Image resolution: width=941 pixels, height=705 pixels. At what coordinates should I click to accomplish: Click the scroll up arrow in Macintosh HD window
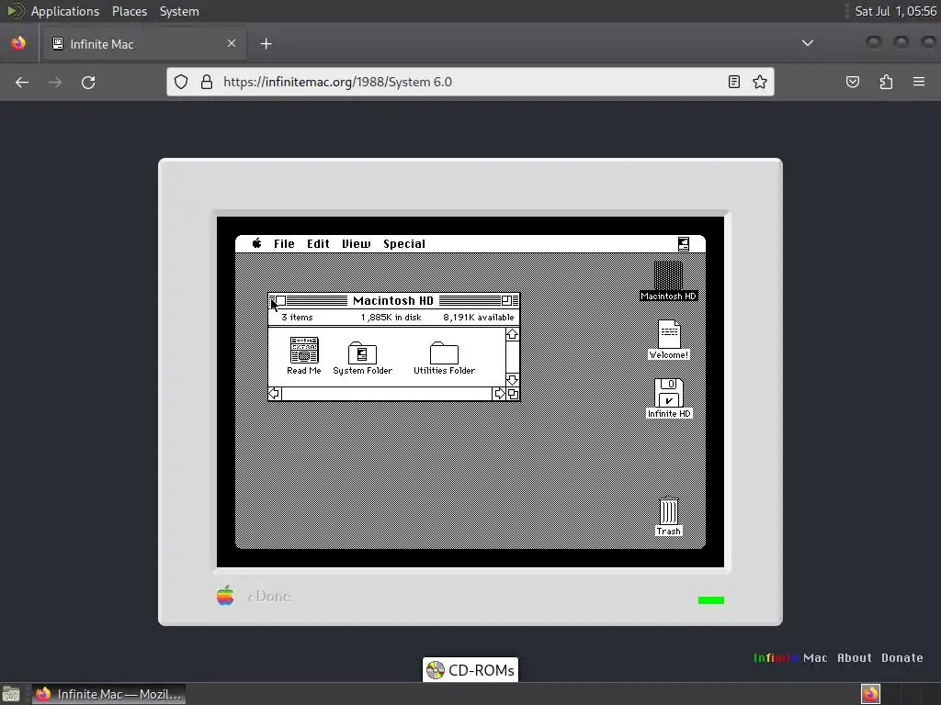coord(512,334)
